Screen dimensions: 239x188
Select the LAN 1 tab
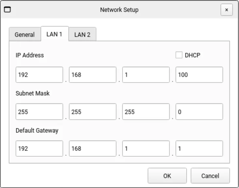click(54, 34)
